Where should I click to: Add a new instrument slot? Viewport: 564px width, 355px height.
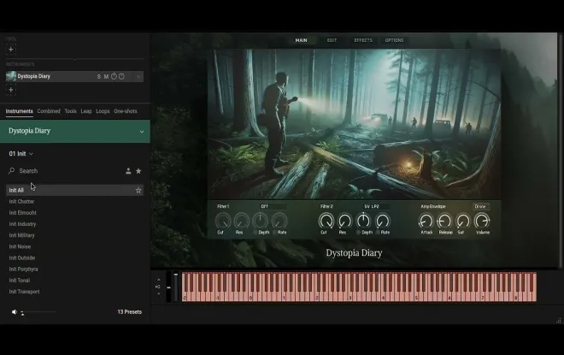(x=11, y=90)
